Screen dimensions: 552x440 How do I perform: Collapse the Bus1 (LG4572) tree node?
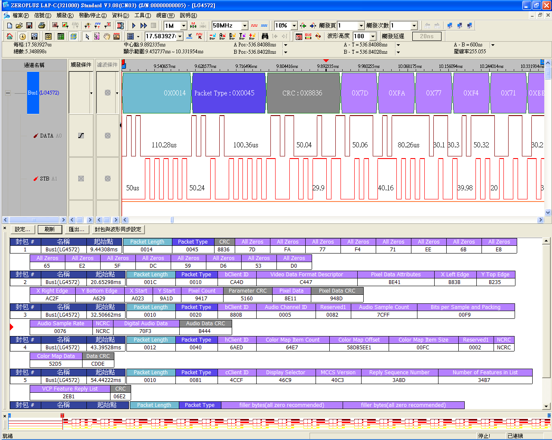click(8, 93)
